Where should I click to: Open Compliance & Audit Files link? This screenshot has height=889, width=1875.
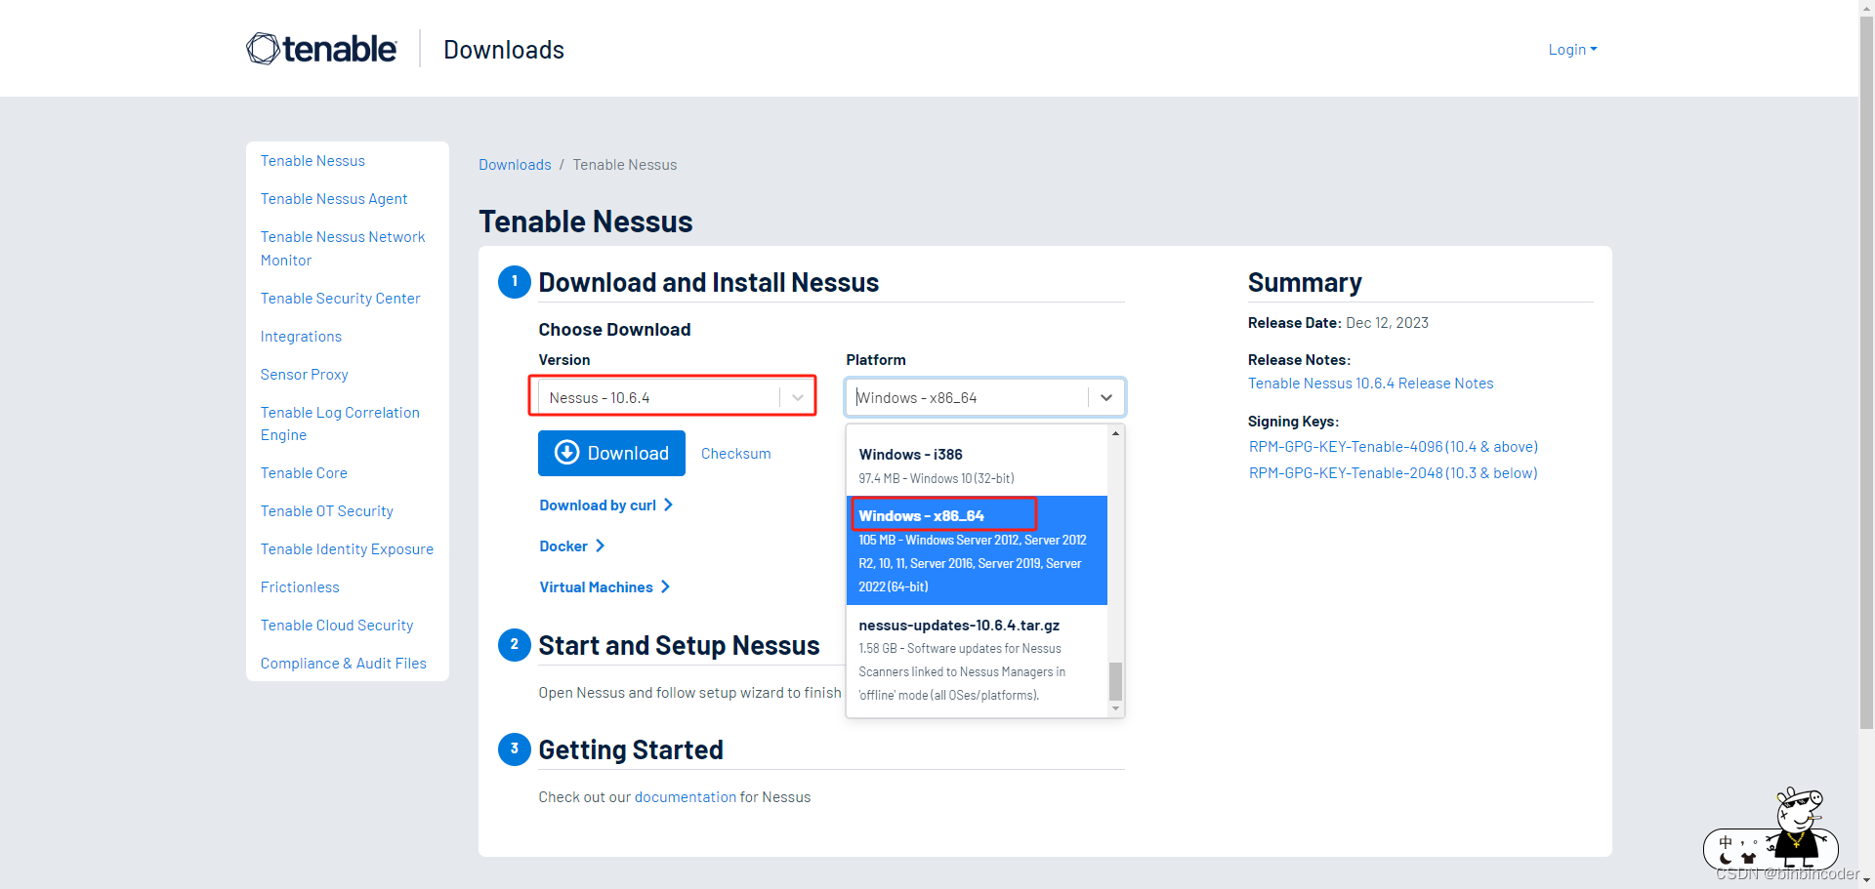(x=344, y=664)
